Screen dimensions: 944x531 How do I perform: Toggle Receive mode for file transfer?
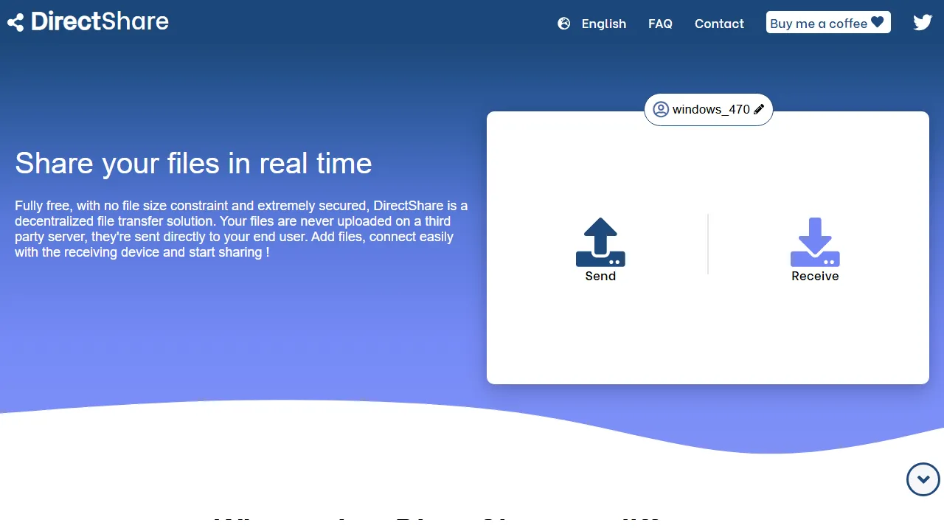[815, 251]
